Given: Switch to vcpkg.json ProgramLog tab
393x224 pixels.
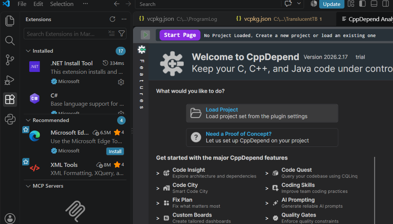Looking at the screenshot, I should click(x=178, y=19).
